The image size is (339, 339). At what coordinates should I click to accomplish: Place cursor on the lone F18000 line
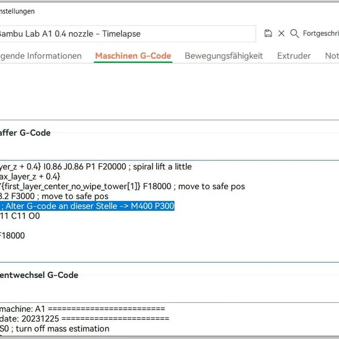click(x=12, y=236)
